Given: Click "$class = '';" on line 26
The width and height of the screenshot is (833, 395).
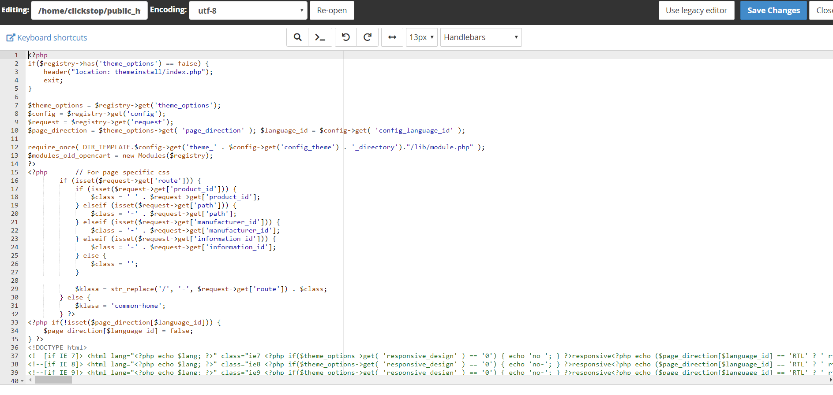Looking at the screenshot, I should (114, 264).
